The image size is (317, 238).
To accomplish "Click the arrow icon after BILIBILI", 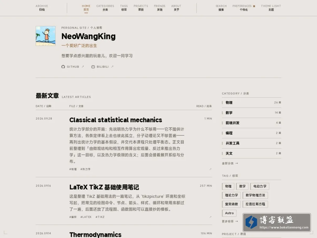I will pos(112,67).
